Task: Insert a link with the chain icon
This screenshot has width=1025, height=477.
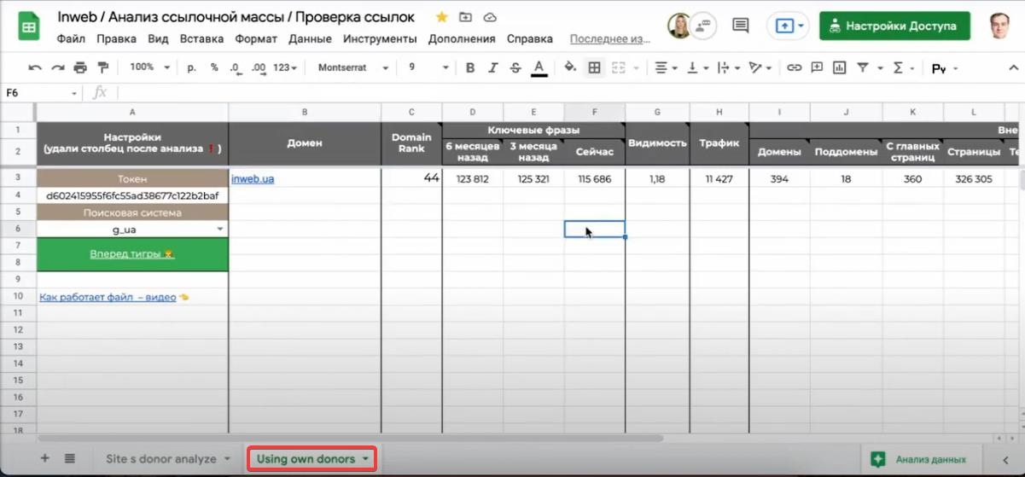Action: tap(794, 67)
